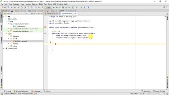Click the Copy toolbar icon
This screenshot has height=95, width=169.
coord(22,7)
